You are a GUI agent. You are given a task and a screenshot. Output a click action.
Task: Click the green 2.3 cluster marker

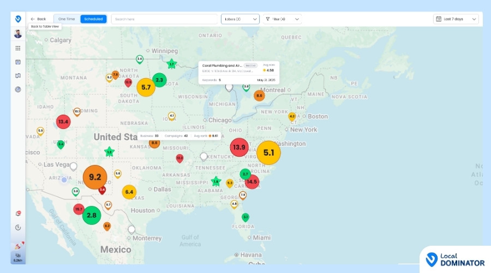click(x=159, y=80)
